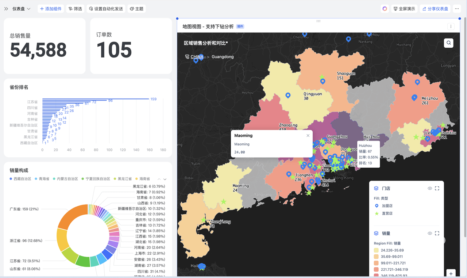Screen dimensions: 467x278
Task: Click the 添加组件 button
Action: (x=51, y=9)
